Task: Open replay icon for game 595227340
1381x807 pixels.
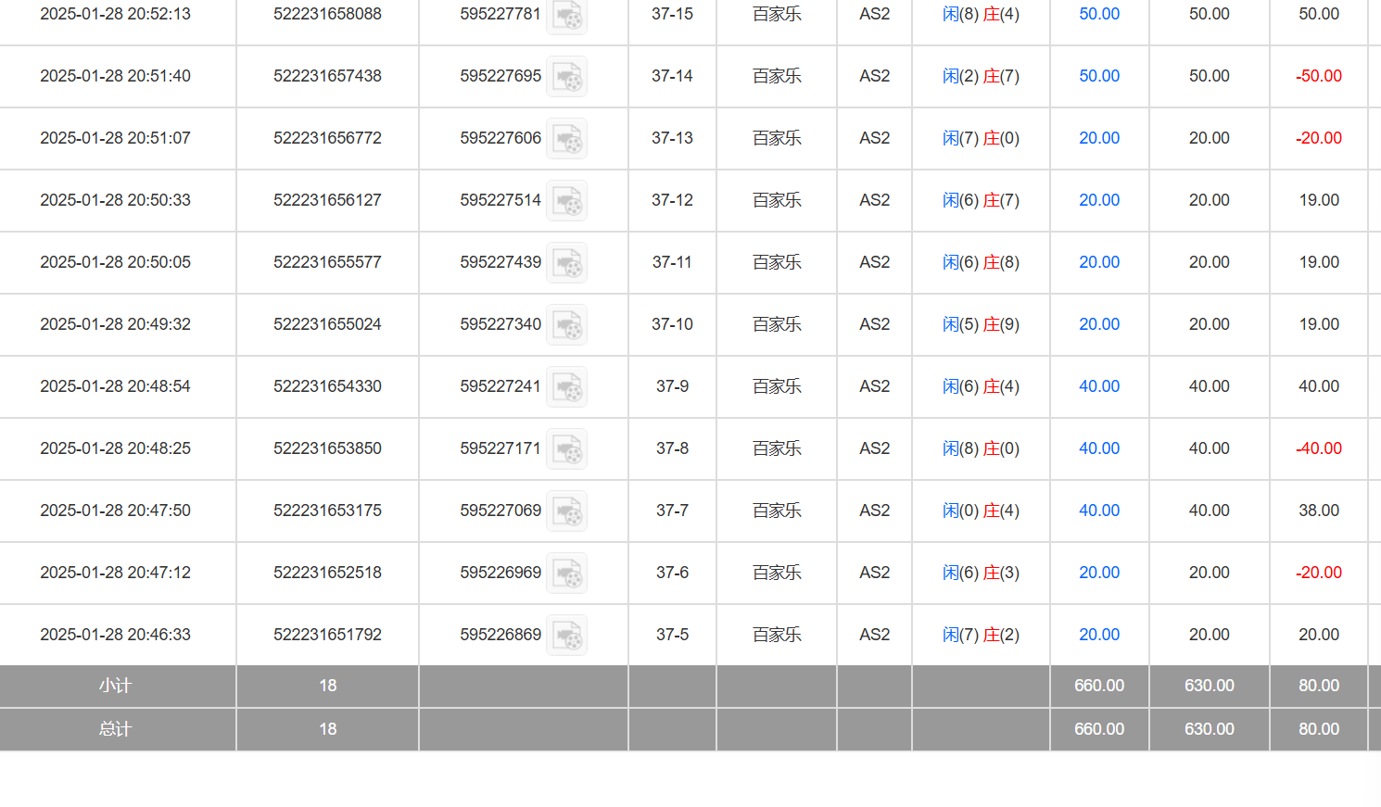Action: (566, 325)
